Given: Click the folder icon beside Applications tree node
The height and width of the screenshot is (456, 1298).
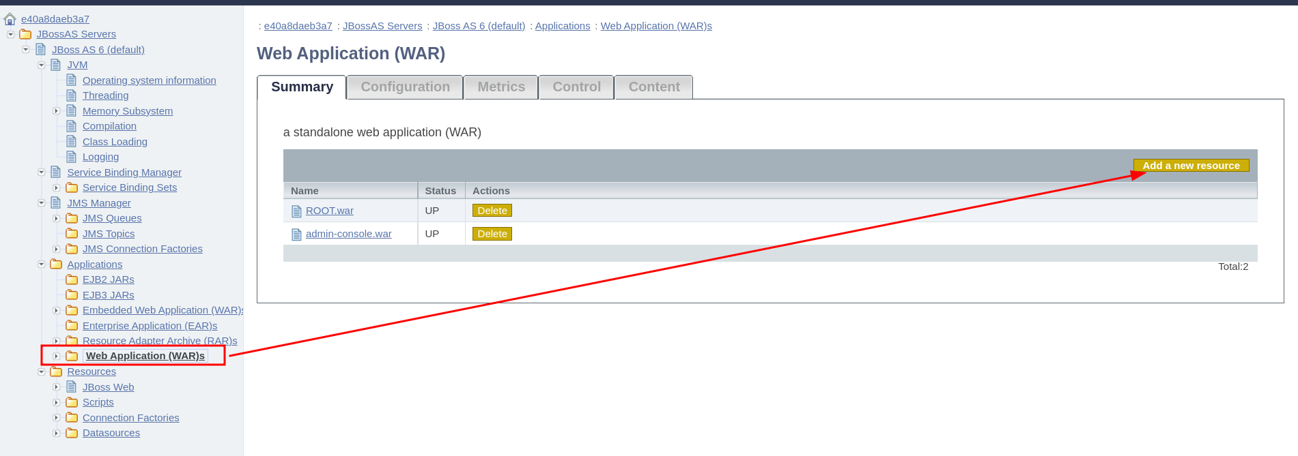Looking at the screenshot, I should coord(56,264).
